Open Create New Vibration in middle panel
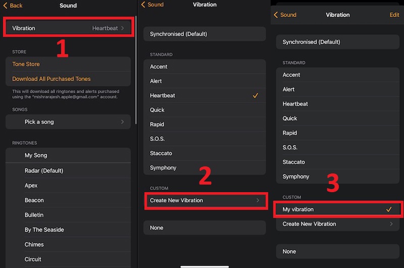404x268 pixels. coord(205,201)
